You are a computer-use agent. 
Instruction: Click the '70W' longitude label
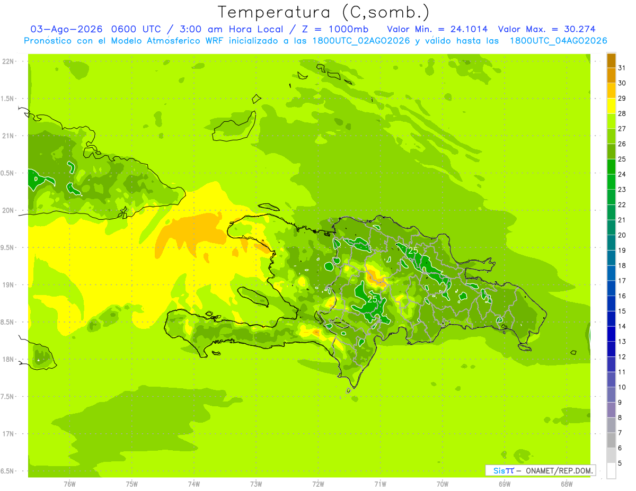click(x=443, y=484)
